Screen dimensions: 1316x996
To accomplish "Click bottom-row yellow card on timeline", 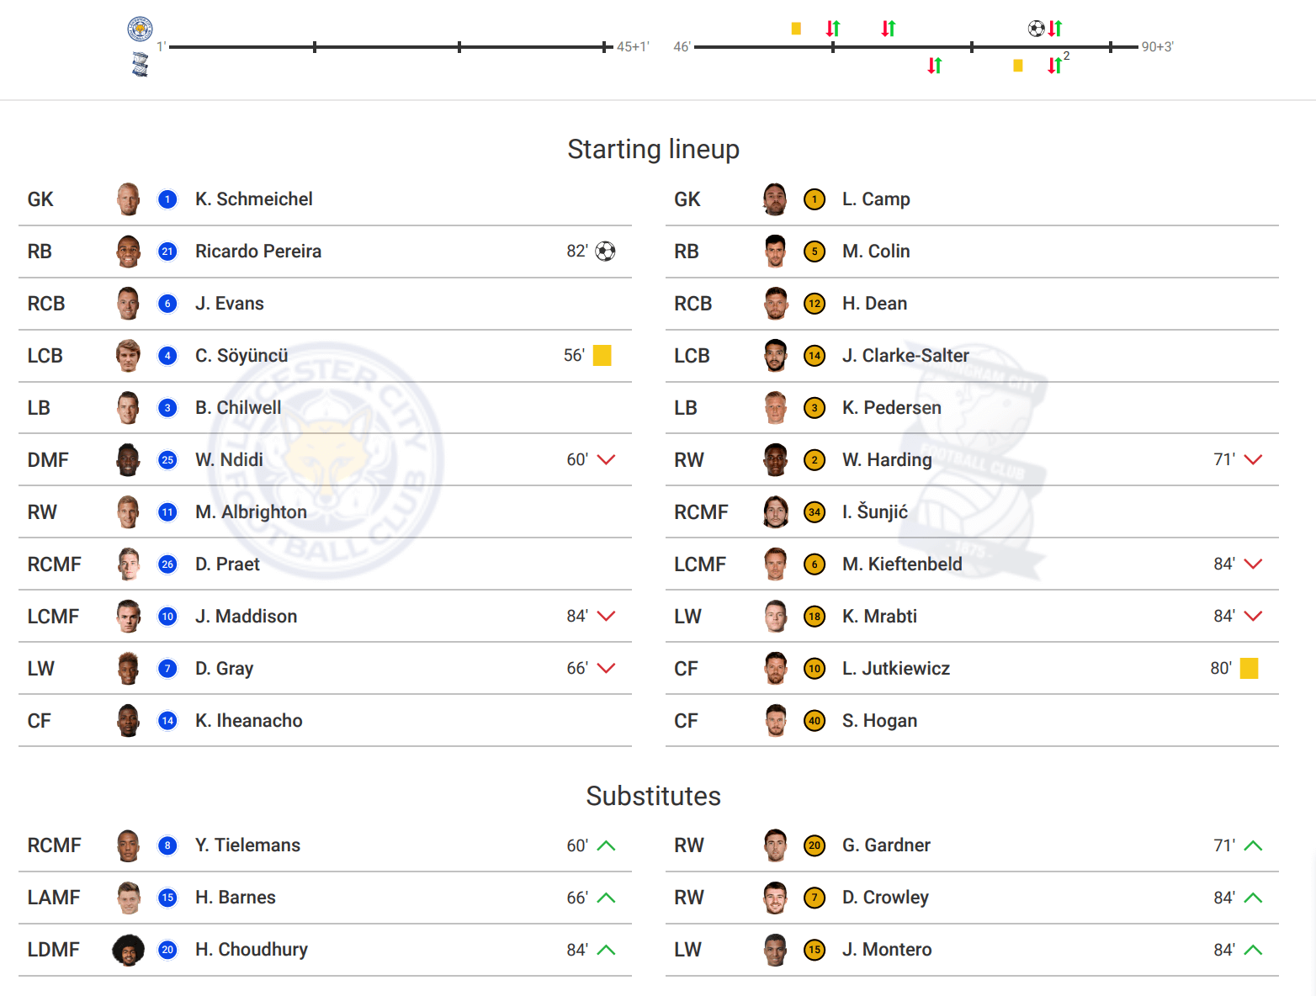I will pyautogui.click(x=1018, y=66).
